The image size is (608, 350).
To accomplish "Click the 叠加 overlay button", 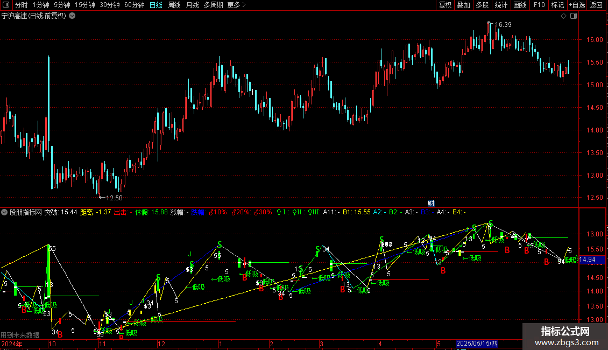I will click(463, 5).
